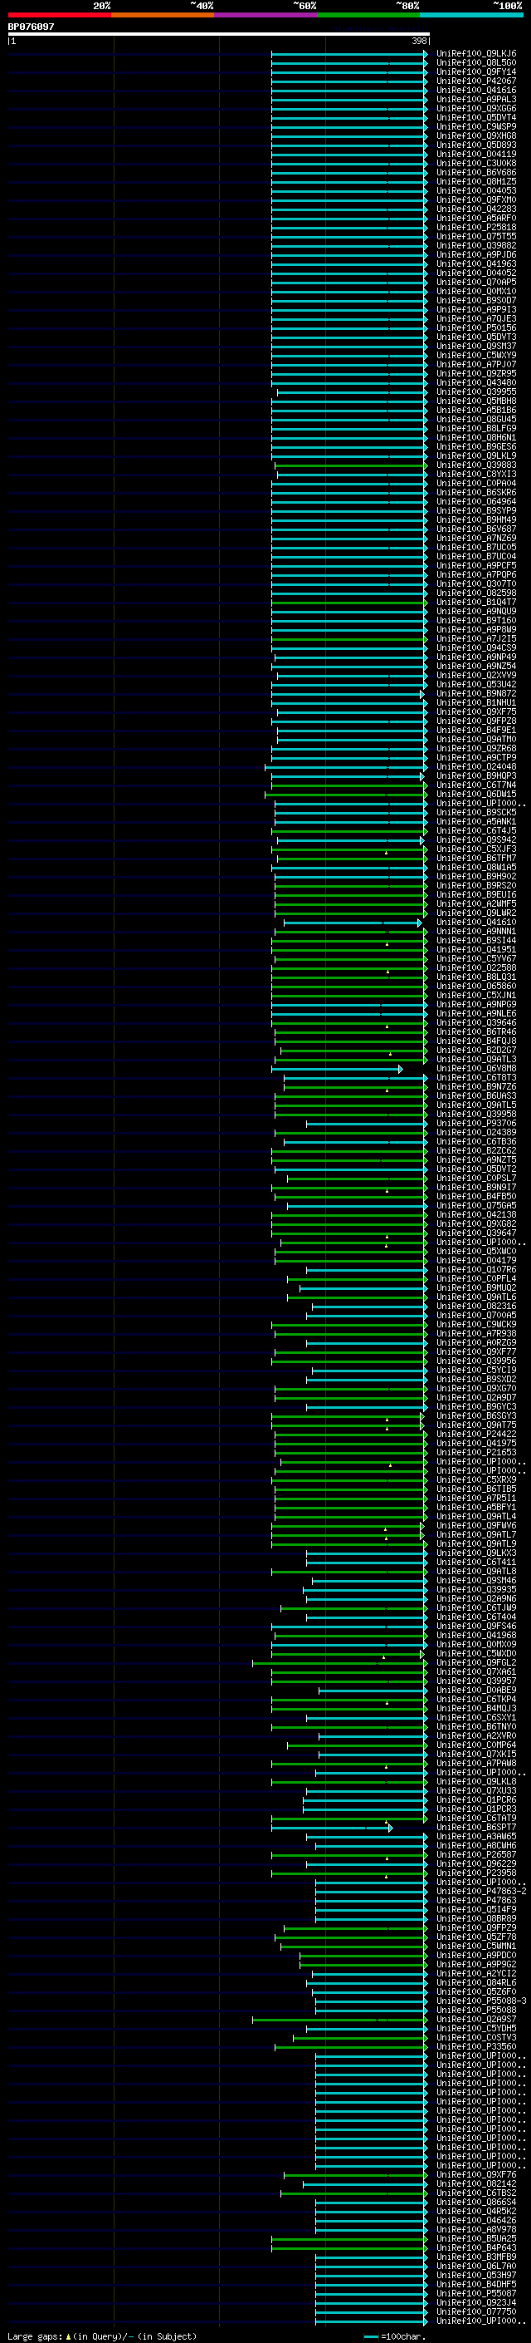531x2343 pixels.
Task: Open hit UniRef100_C9WSP9
Action: [x=475, y=126]
